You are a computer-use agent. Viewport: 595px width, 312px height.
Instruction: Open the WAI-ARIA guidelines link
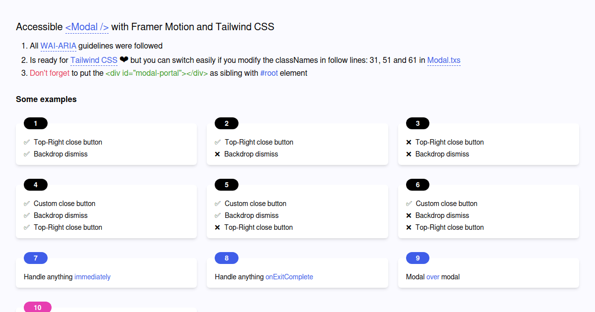coord(59,46)
